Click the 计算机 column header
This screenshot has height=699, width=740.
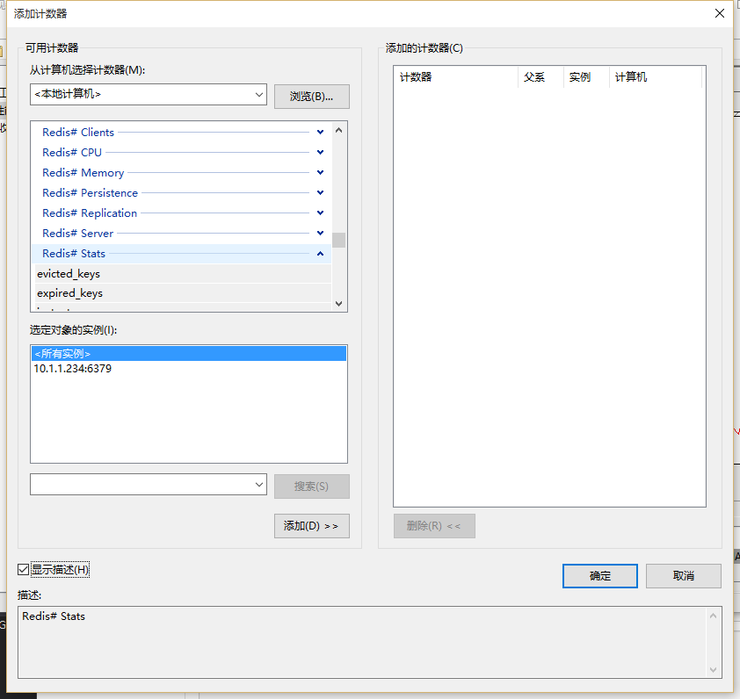pyautogui.click(x=656, y=77)
